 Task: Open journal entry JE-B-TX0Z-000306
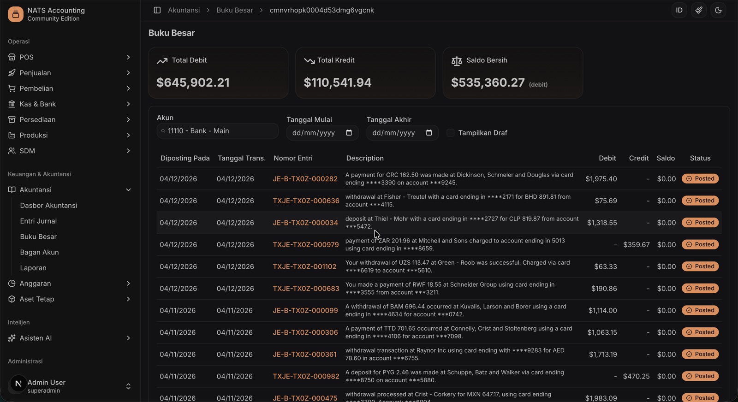point(305,332)
